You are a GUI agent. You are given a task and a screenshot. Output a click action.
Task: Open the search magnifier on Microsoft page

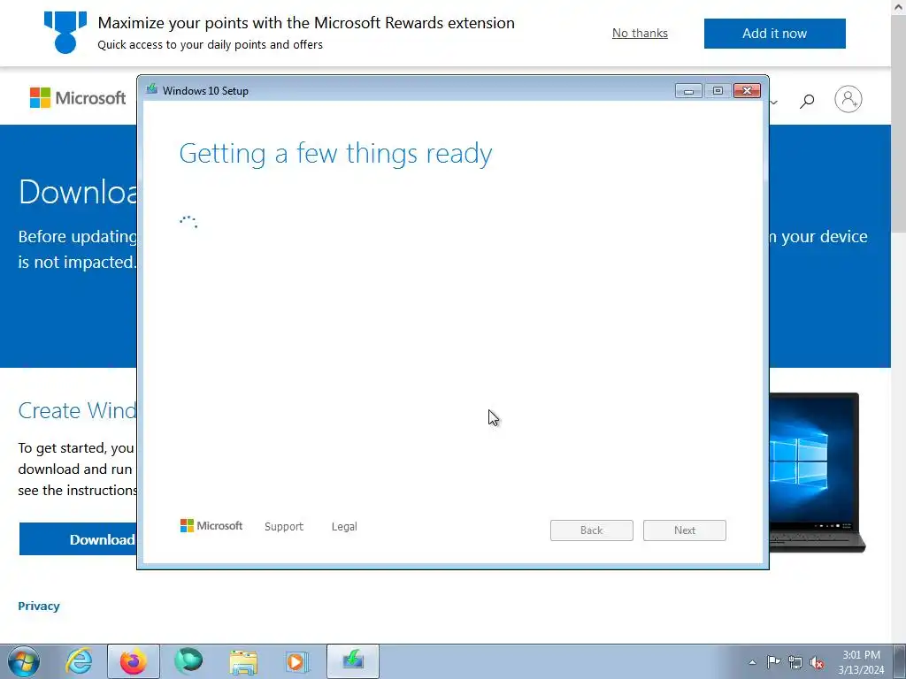tap(807, 101)
